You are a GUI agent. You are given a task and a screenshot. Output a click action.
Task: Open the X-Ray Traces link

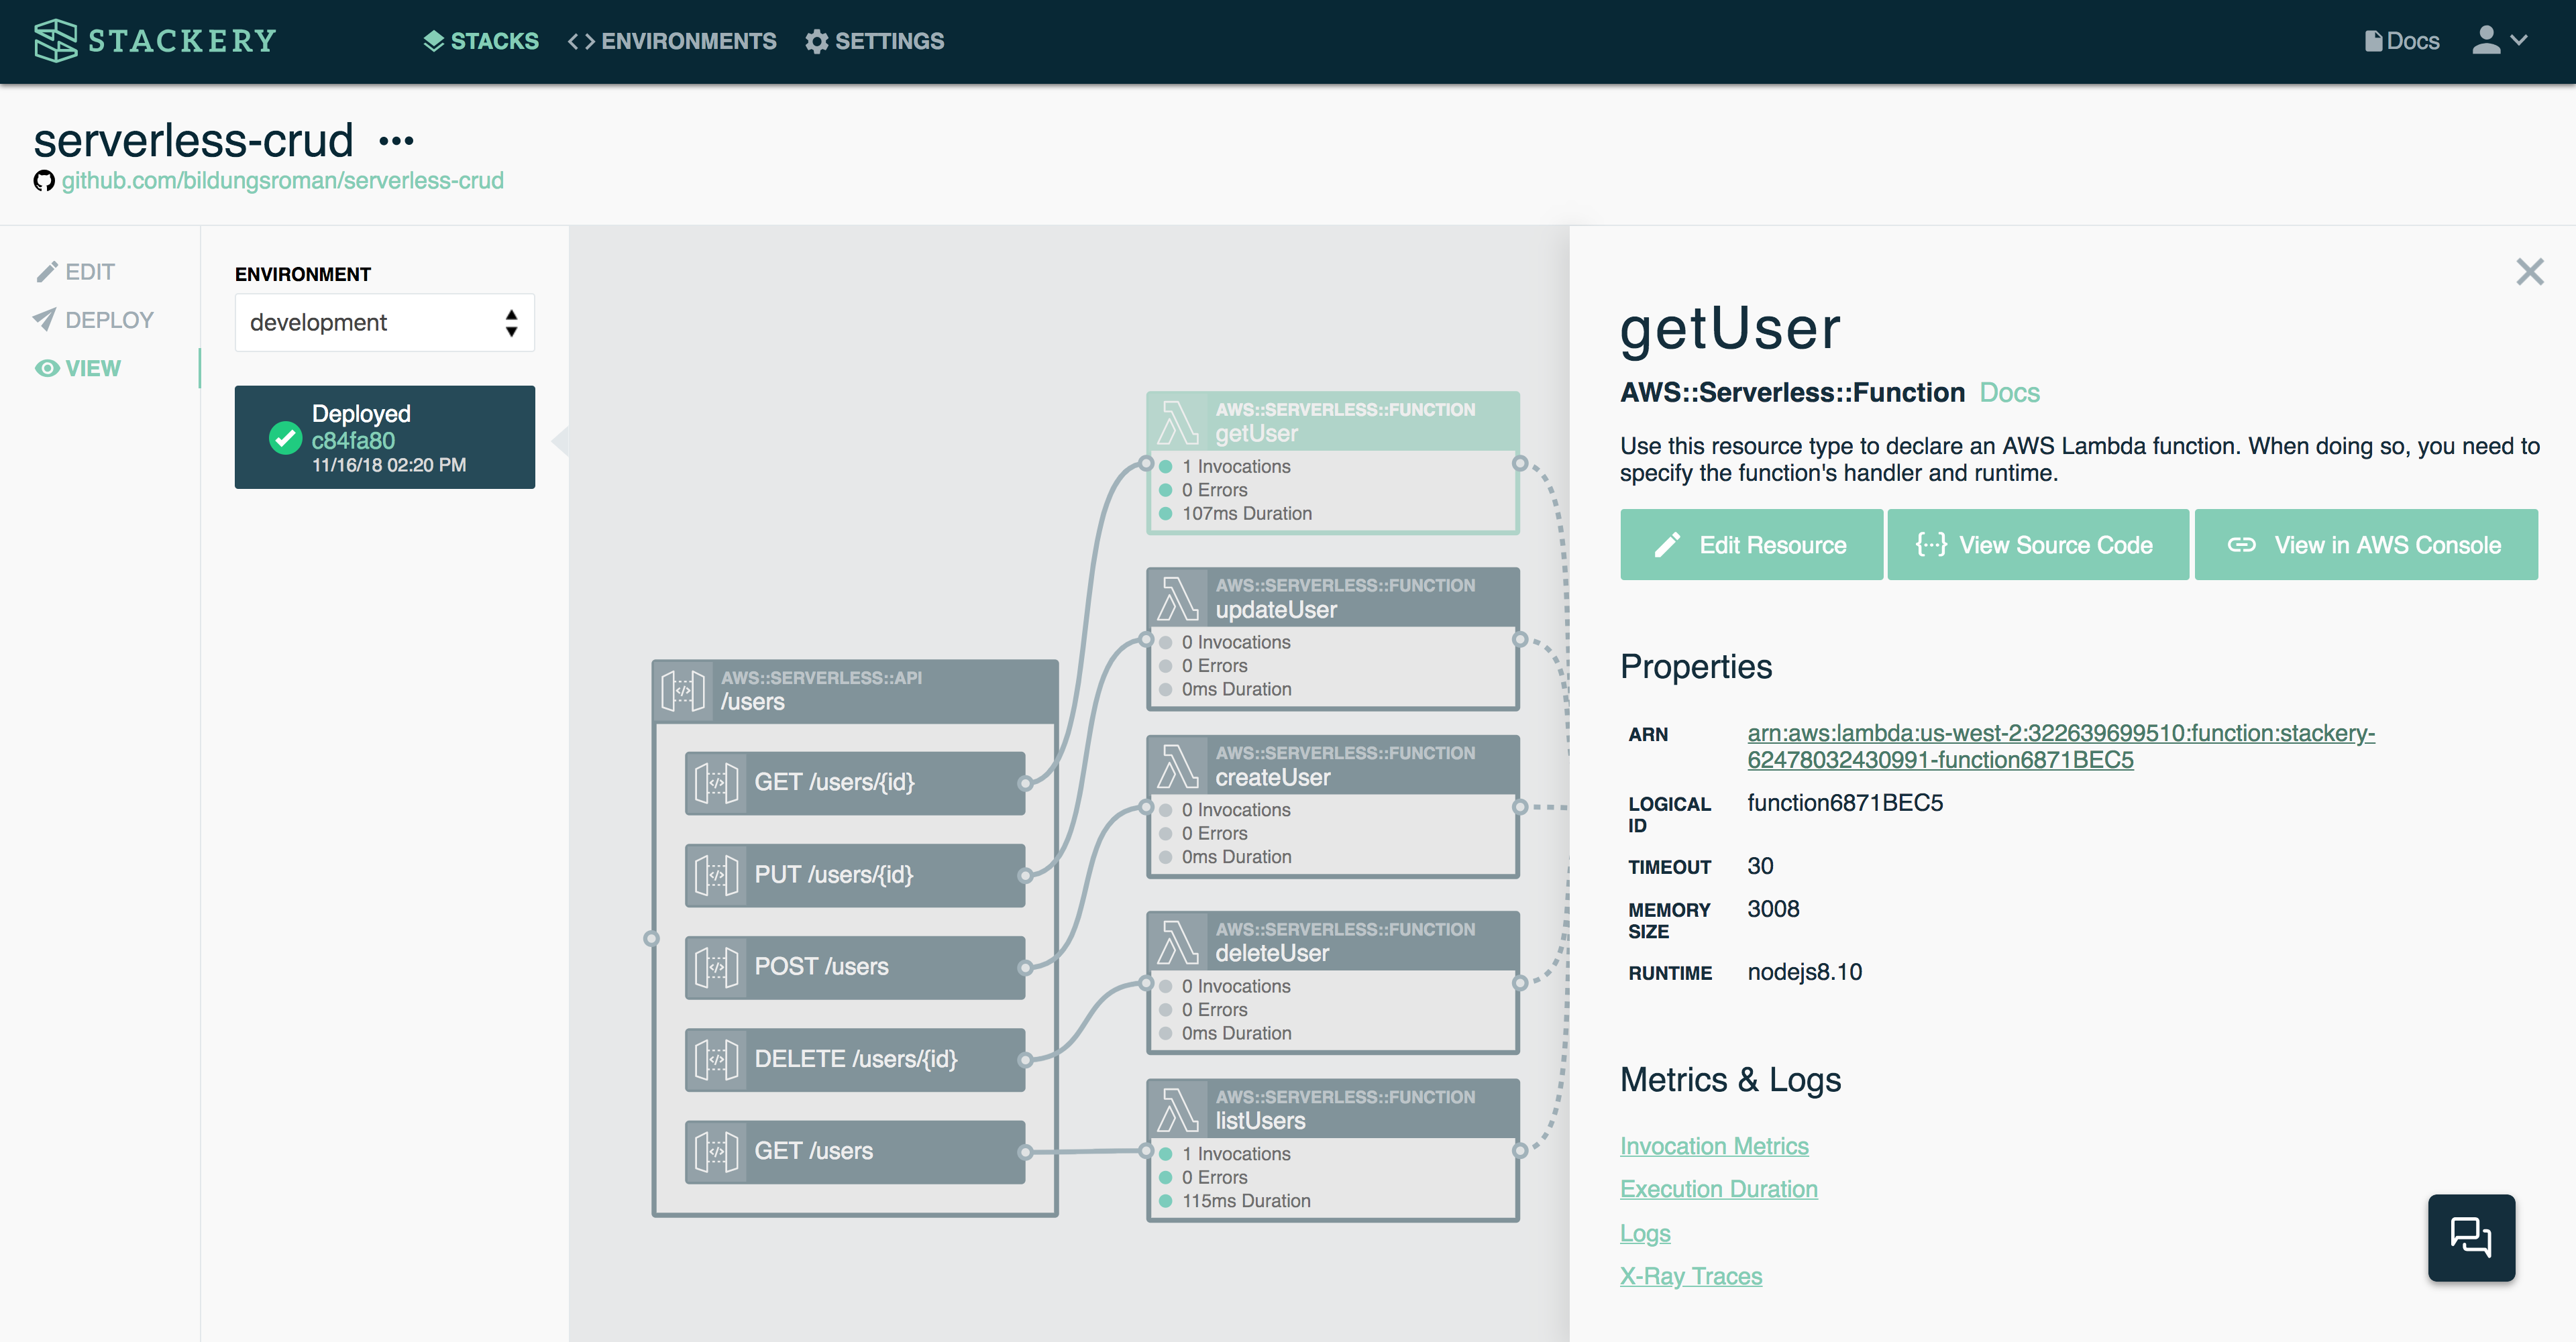[1691, 1276]
